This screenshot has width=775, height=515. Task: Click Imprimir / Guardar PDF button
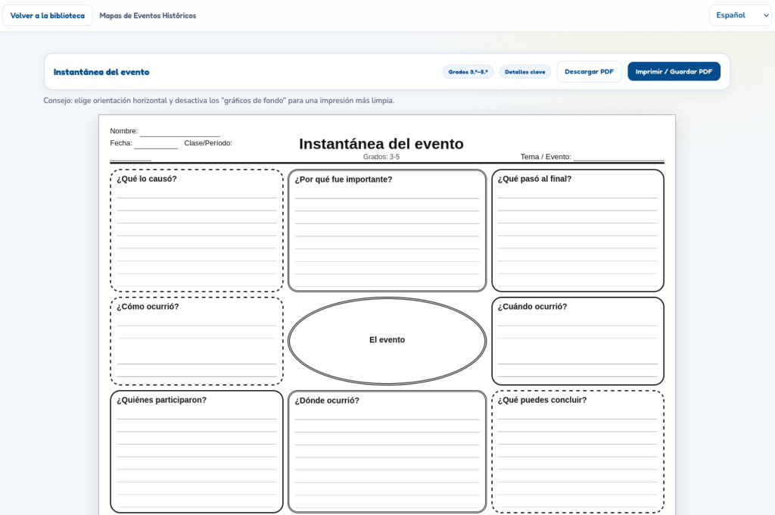point(674,72)
